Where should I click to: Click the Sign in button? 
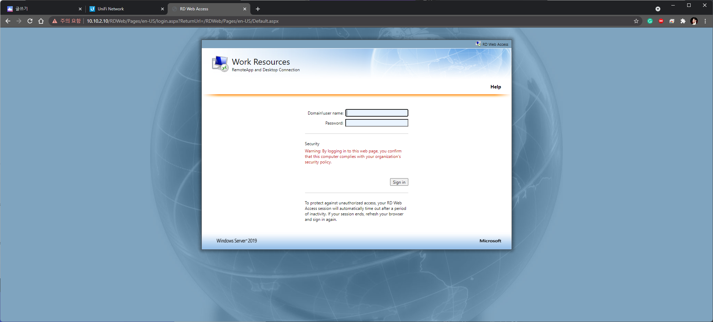click(x=399, y=182)
